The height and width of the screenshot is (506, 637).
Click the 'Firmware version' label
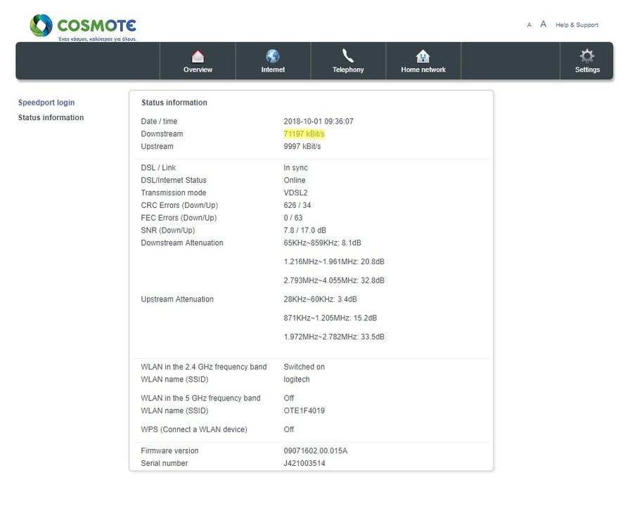170,450
